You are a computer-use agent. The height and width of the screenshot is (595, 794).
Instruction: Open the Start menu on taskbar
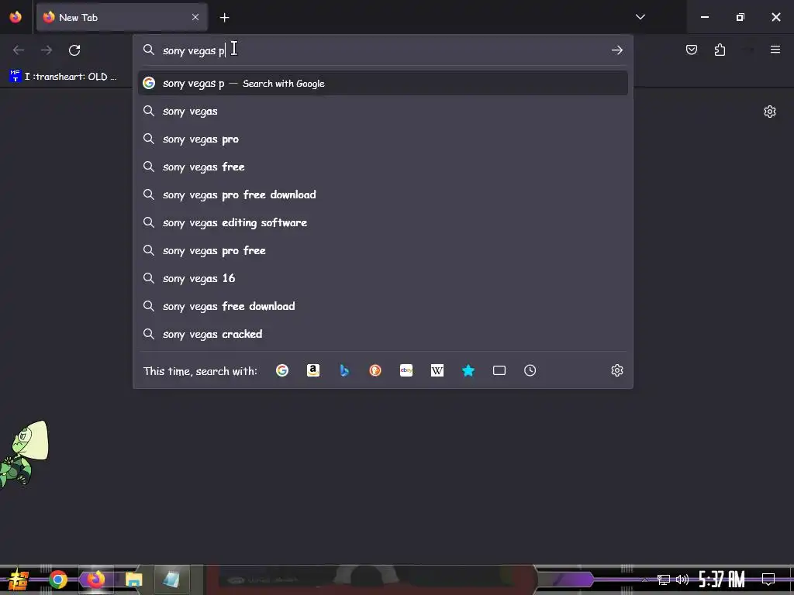click(18, 580)
